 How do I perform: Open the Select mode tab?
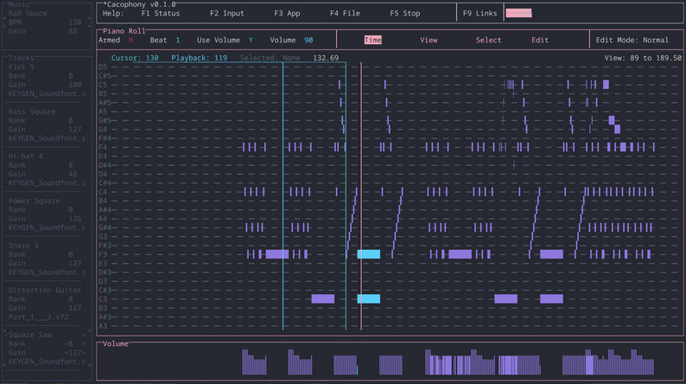(488, 41)
